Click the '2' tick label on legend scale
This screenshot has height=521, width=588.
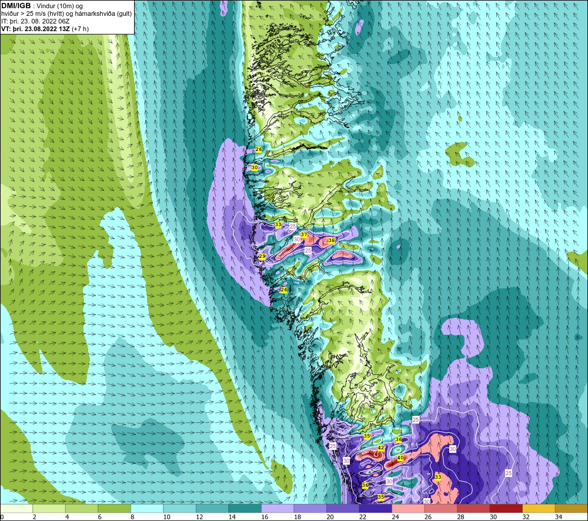[x=35, y=517]
